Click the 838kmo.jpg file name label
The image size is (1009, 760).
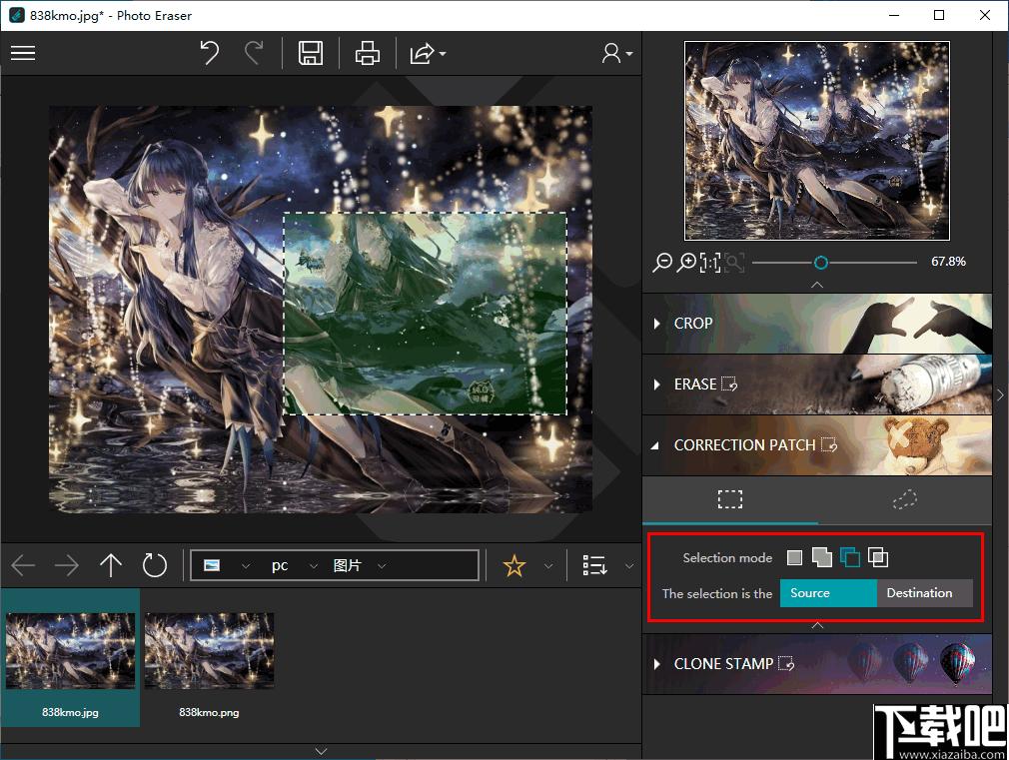click(x=70, y=712)
